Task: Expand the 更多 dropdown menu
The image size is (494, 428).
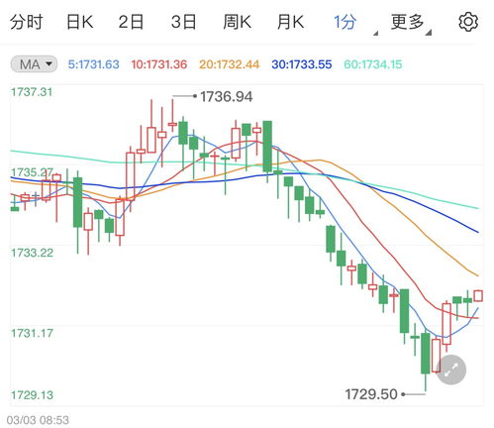Action: click(x=408, y=22)
